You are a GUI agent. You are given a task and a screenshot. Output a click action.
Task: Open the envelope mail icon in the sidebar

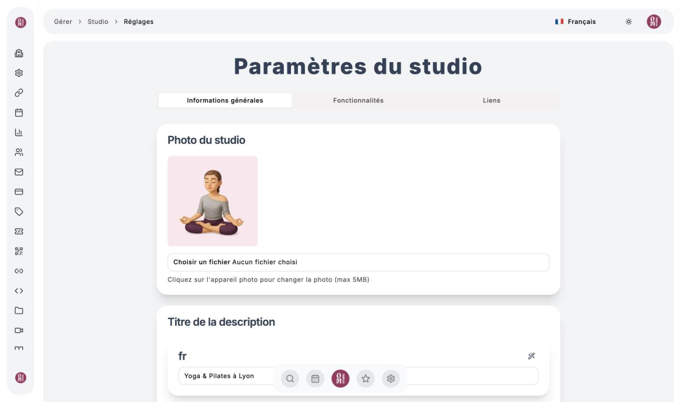tap(19, 172)
